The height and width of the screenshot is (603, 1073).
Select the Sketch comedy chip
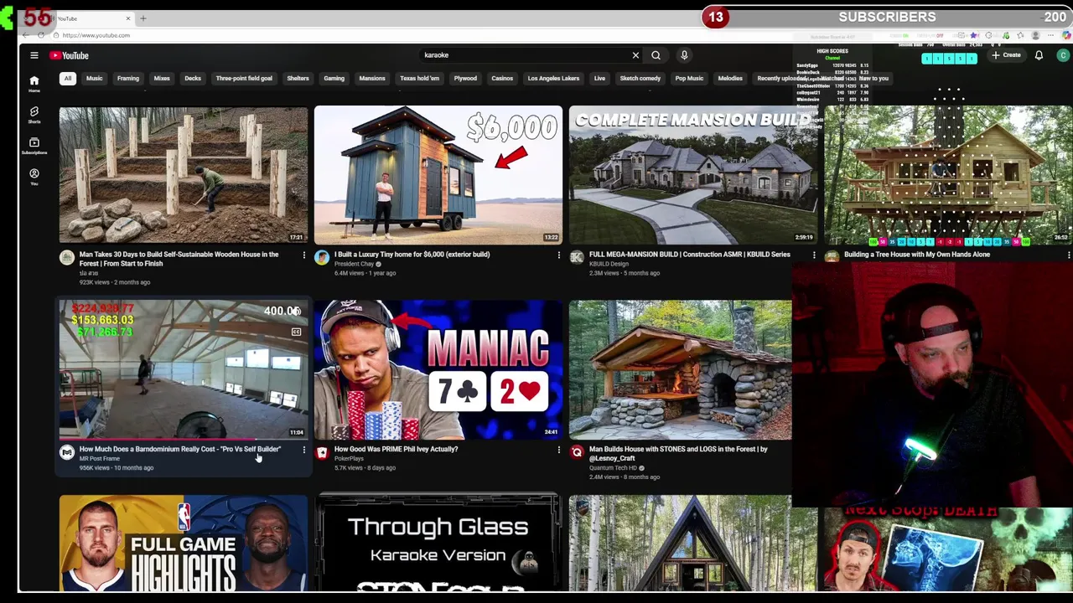pos(640,79)
